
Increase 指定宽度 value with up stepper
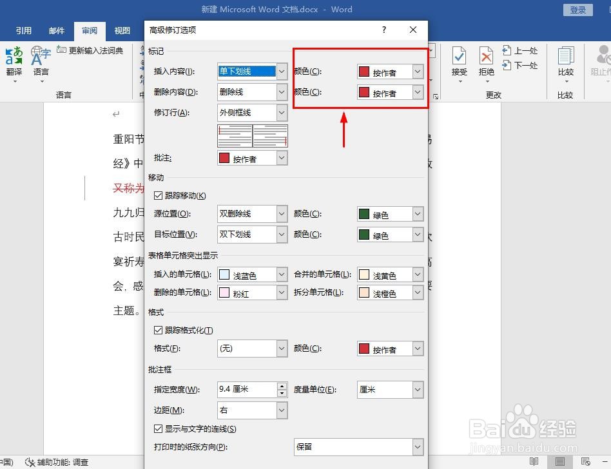pyautogui.click(x=282, y=385)
